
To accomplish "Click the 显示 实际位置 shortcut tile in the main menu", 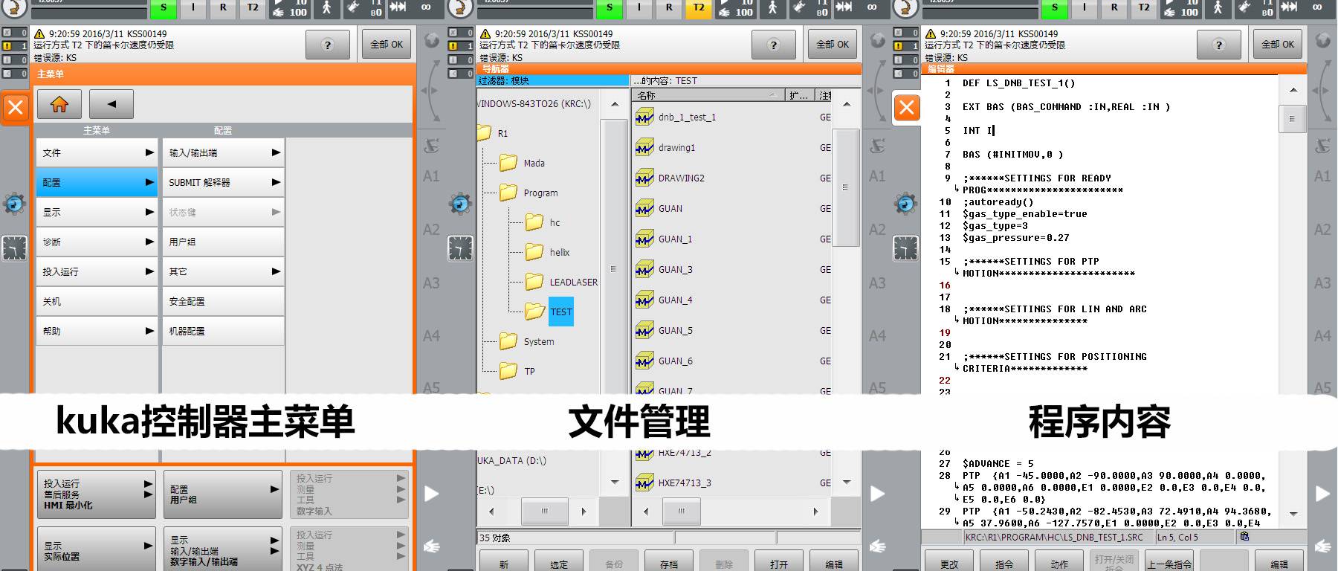I will 96,549.
